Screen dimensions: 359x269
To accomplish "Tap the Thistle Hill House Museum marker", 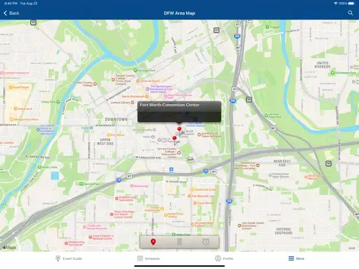I will coord(85,227).
